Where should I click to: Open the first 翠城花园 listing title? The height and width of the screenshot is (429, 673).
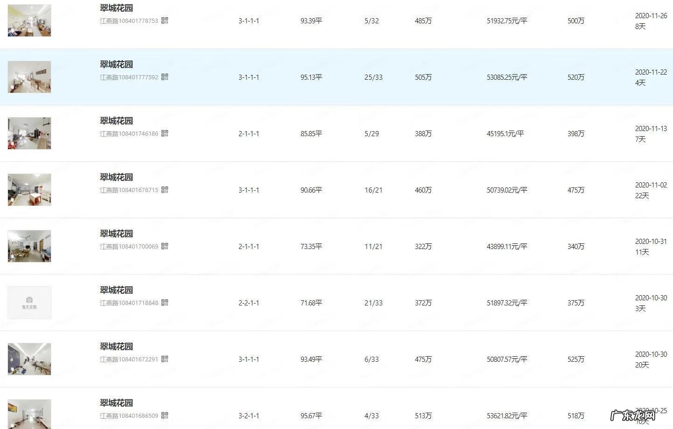[x=116, y=7]
